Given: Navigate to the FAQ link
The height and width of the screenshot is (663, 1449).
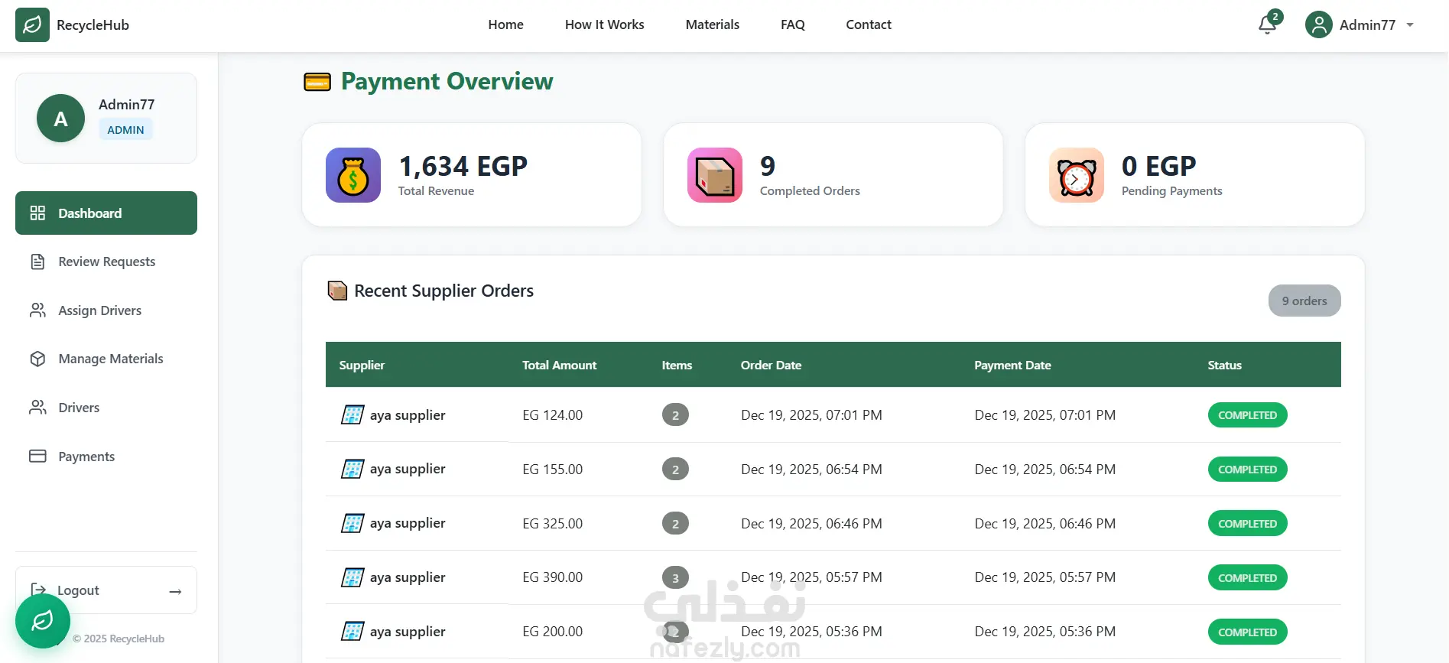Looking at the screenshot, I should 792,24.
